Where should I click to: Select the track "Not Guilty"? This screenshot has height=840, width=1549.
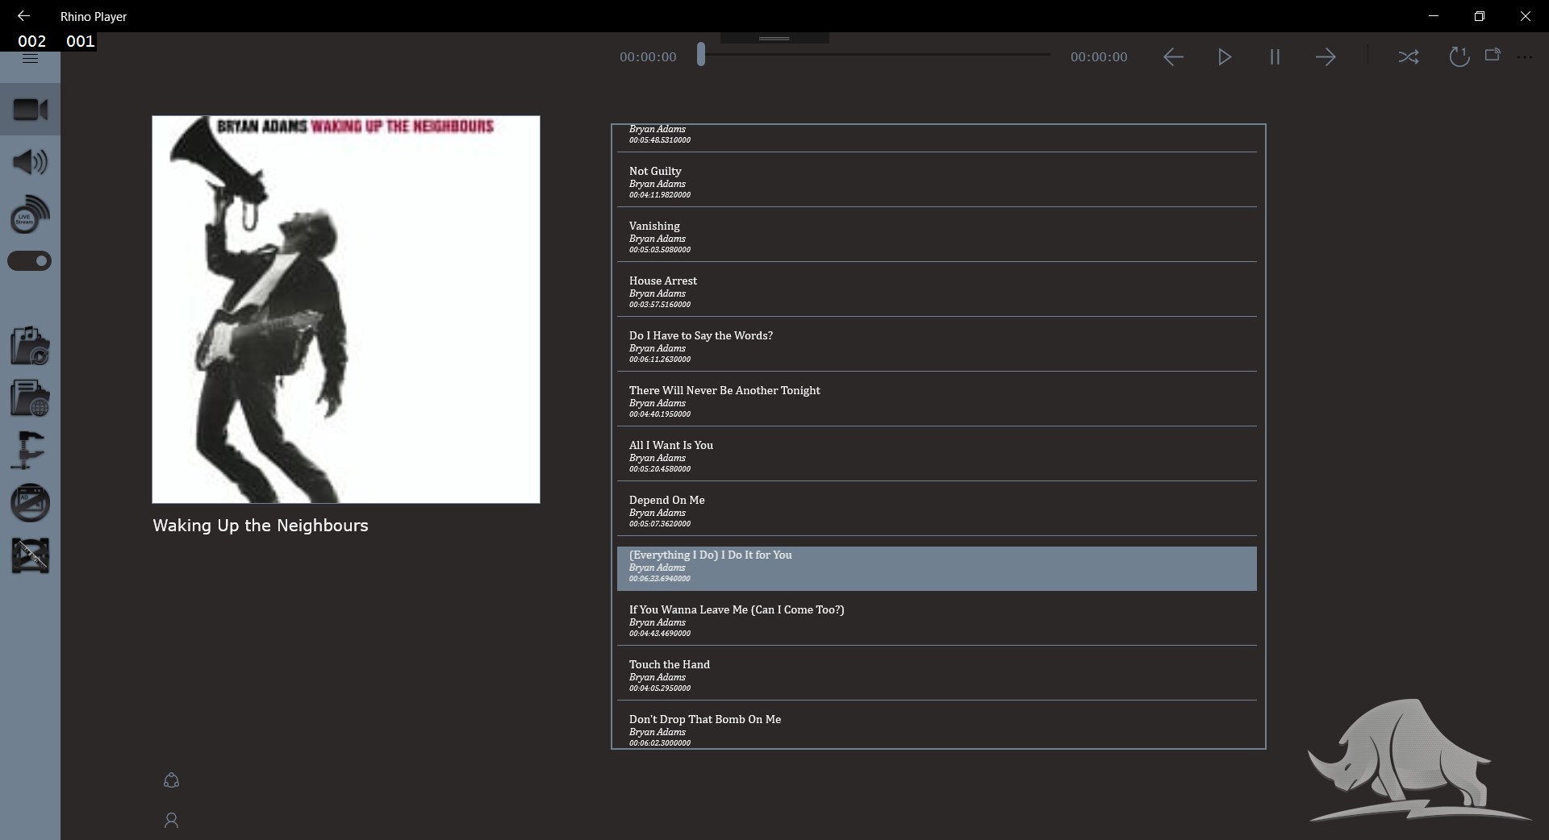click(x=937, y=181)
